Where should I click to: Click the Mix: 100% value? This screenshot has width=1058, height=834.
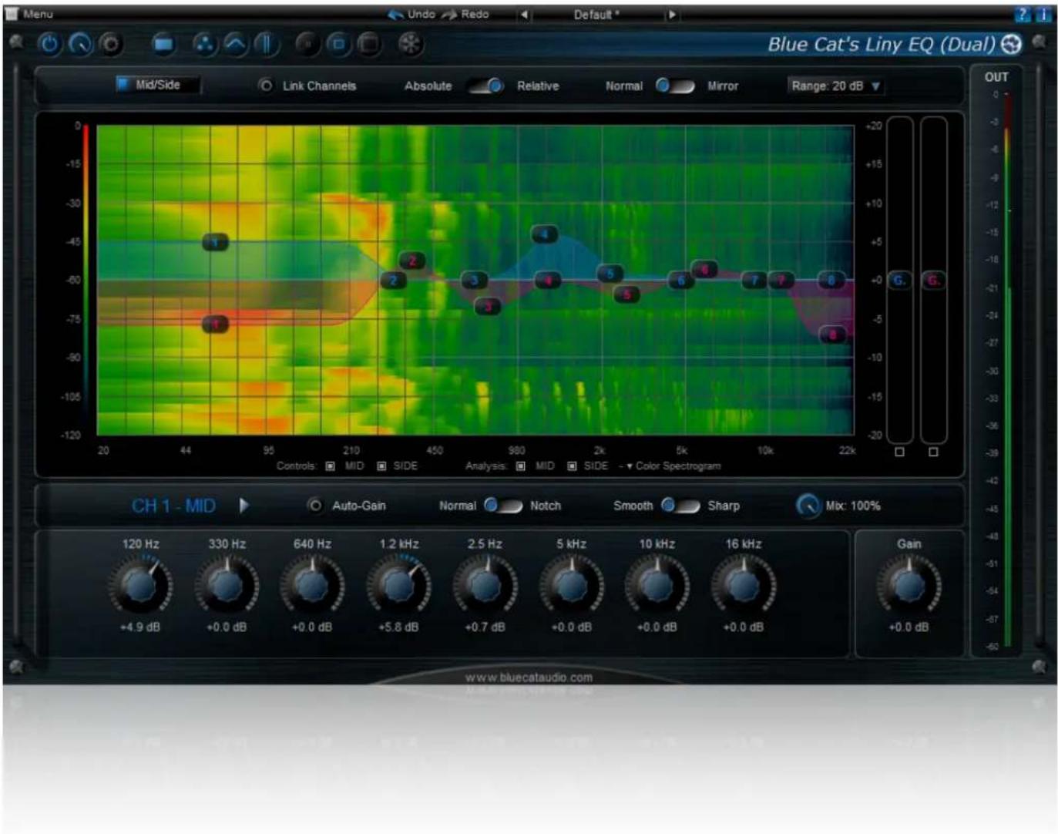[853, 506]
